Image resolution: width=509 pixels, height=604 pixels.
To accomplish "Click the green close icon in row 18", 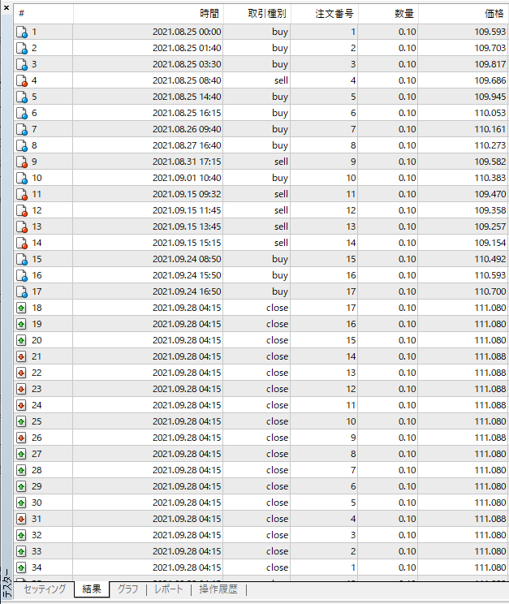I will [x=22, y=308].
